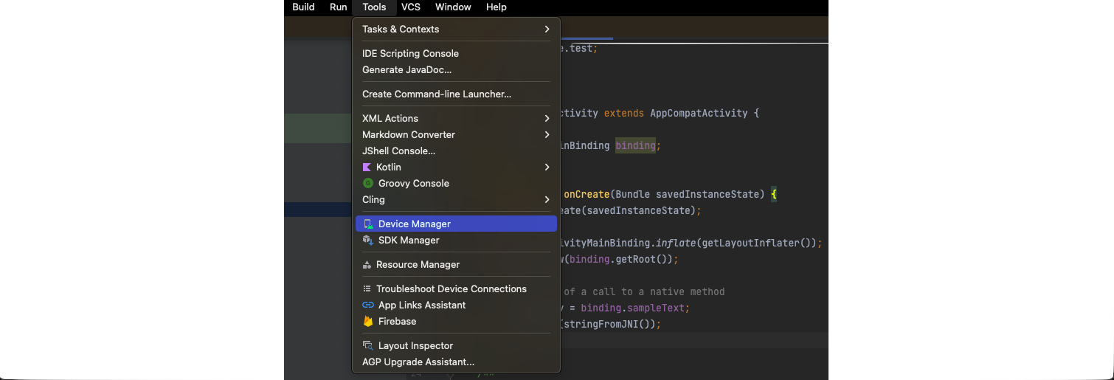This screenshot has height=380, width=1114.
Task: Open Groovy Console
Action: [x=456, y=183]
